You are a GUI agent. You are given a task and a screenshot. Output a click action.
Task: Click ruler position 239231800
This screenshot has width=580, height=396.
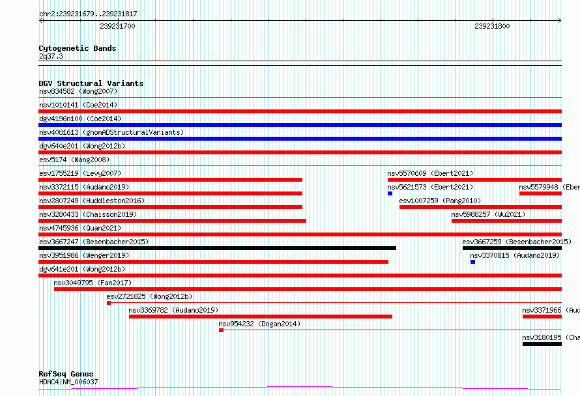[492, 26]
